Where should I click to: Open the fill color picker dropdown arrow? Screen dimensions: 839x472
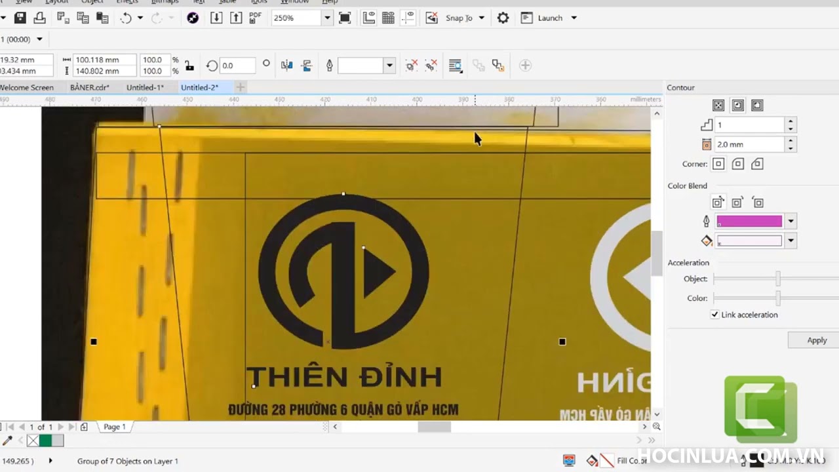tap(790, 241)
